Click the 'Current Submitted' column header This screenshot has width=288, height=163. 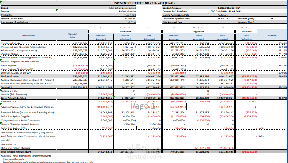(x=125, y=38)
